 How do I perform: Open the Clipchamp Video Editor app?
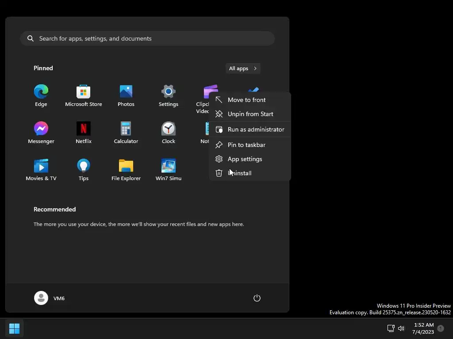203,99
